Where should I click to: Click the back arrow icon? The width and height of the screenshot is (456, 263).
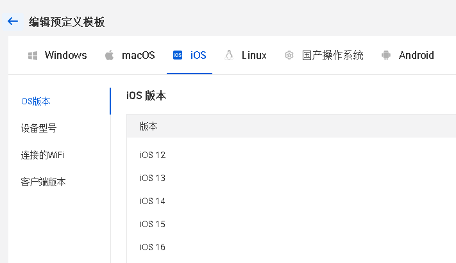12,22
